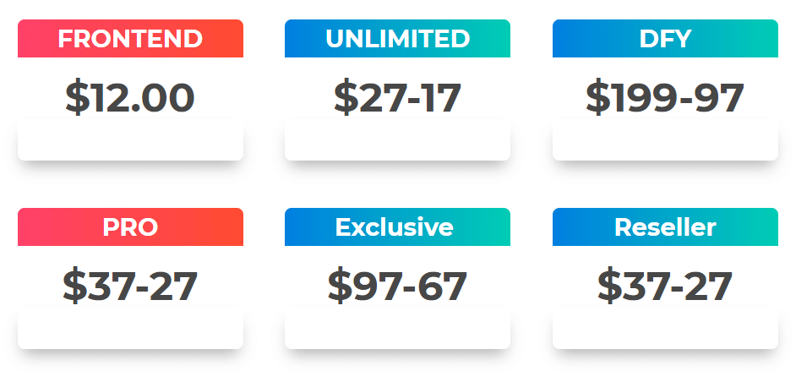Image resolution: width=796 pixels, height=371 pixels.
Task: Click the $37-27 price under PRO
Action: [130, 286]
